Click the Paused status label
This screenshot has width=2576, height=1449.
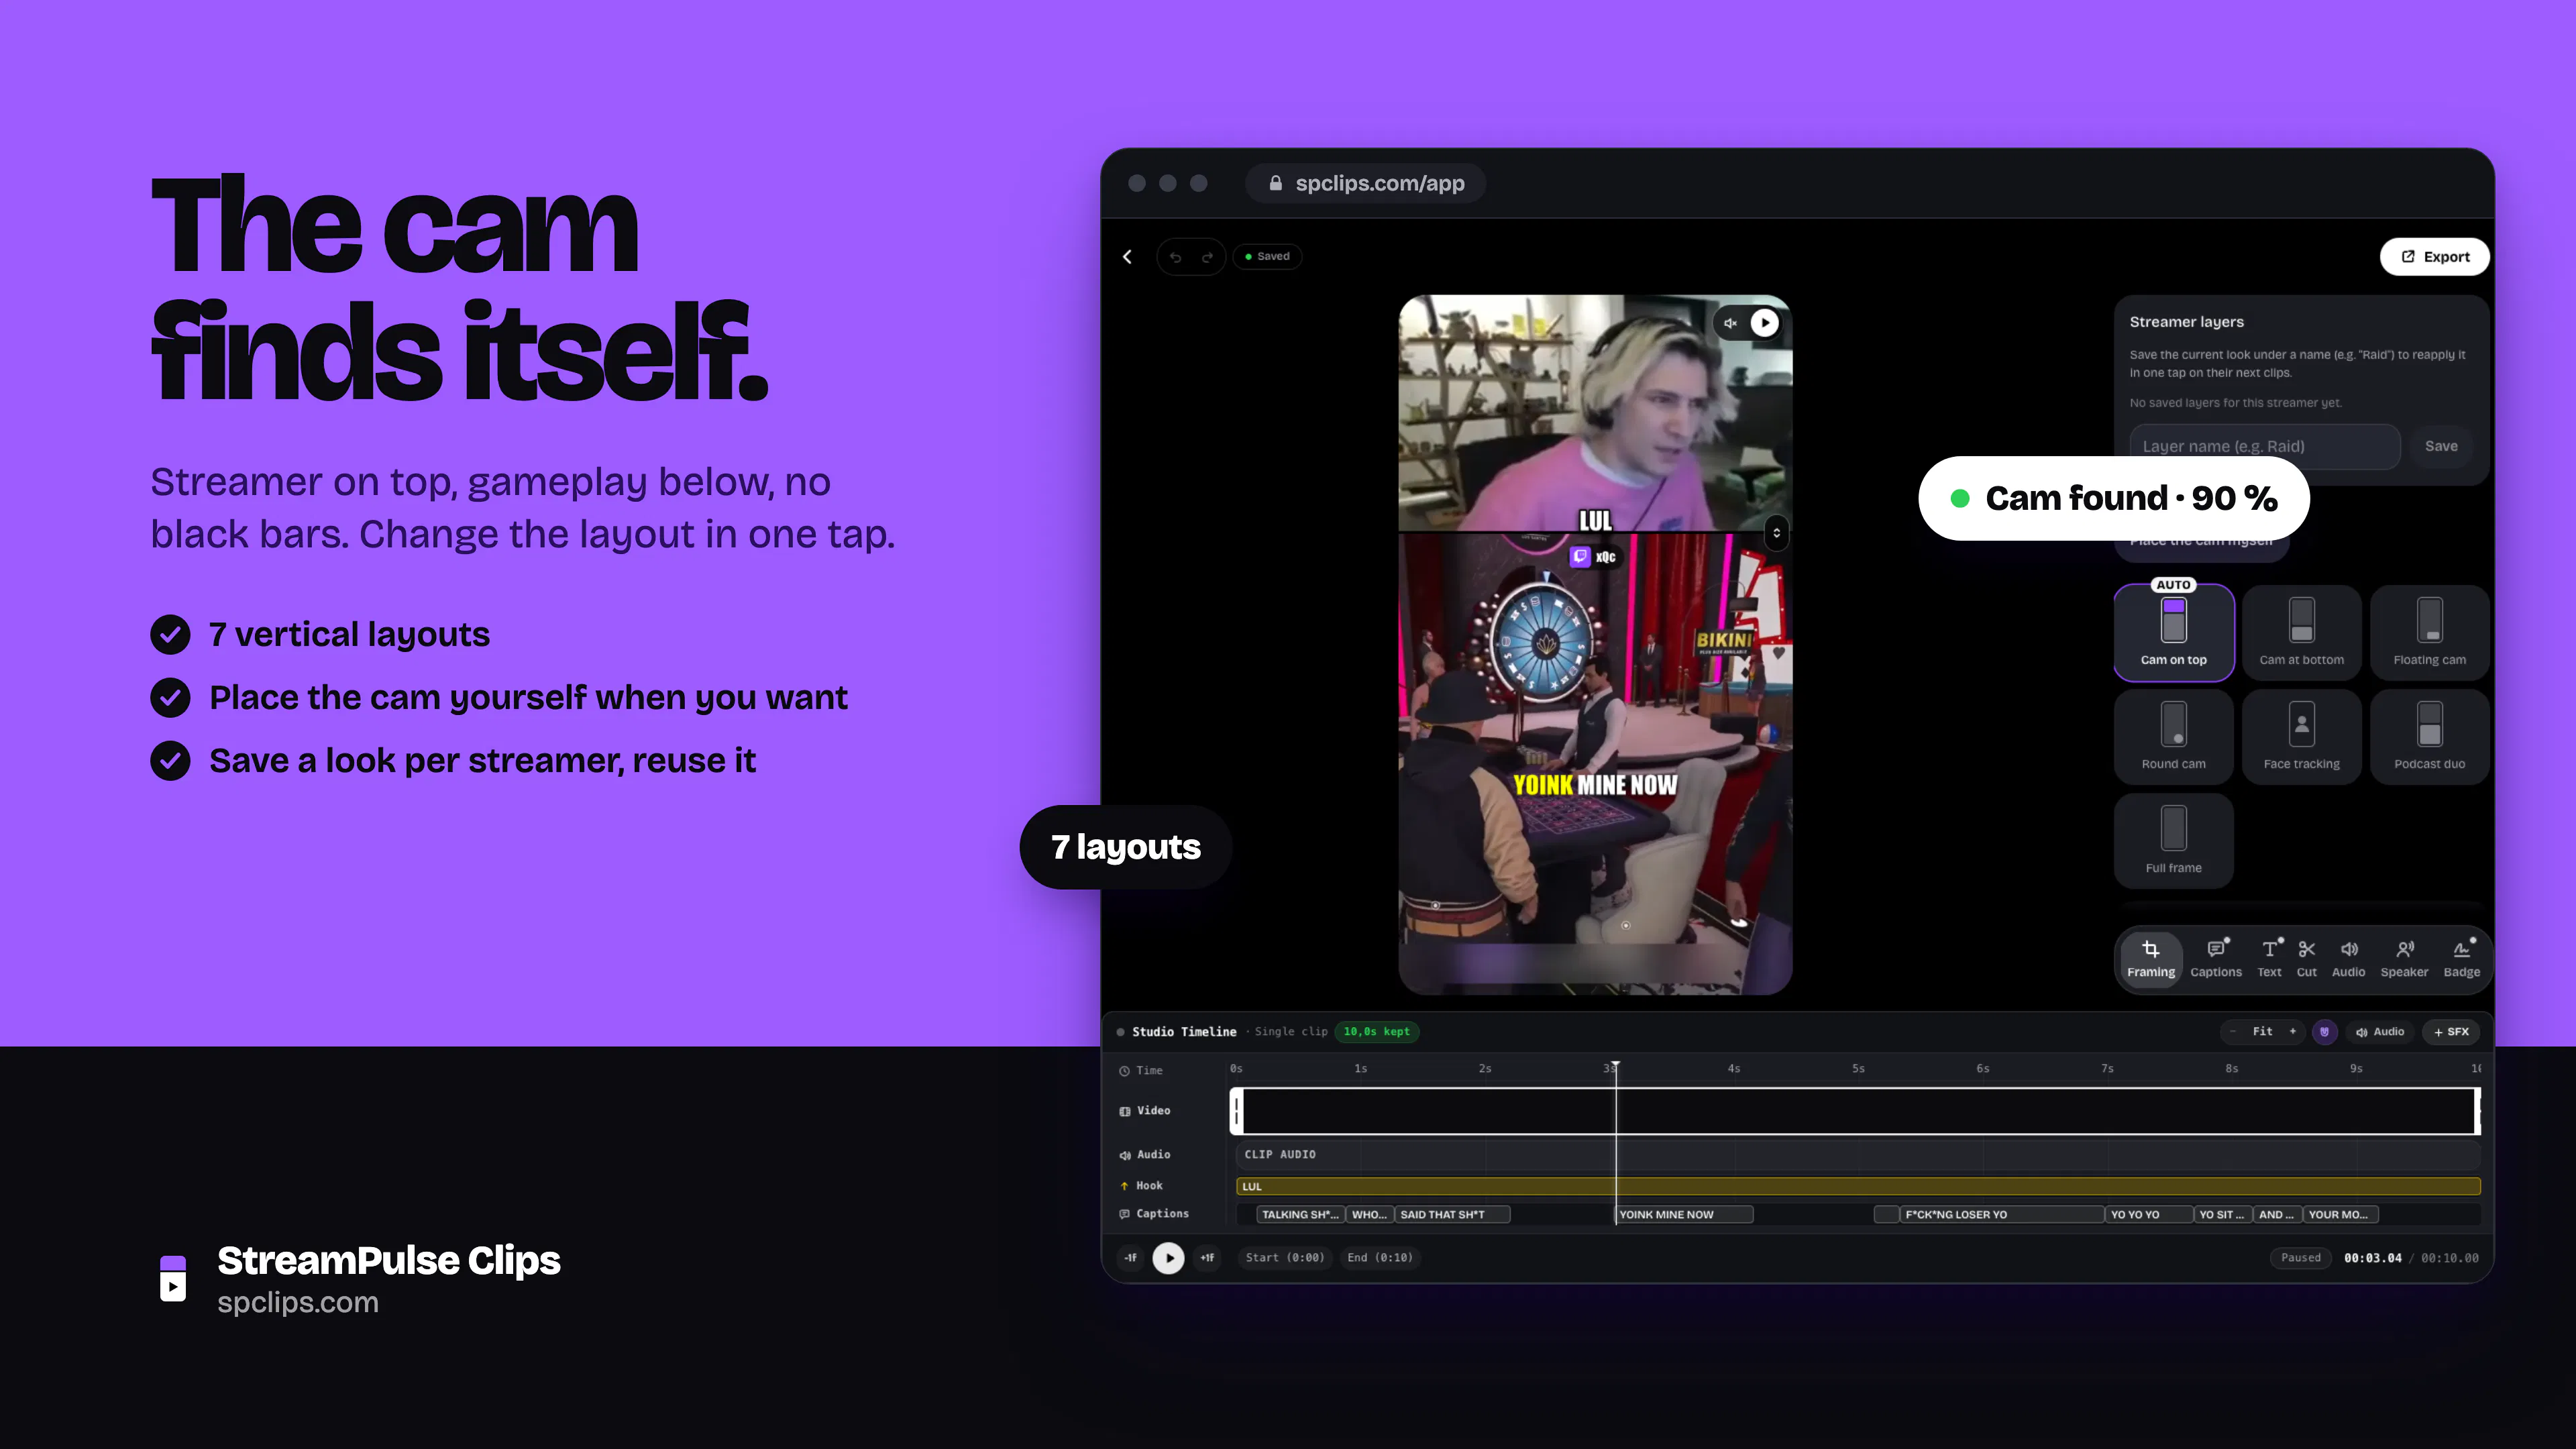(x=2301, y=1258)
